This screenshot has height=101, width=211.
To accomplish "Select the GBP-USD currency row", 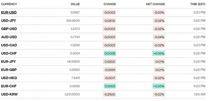I will pos(103,29).
